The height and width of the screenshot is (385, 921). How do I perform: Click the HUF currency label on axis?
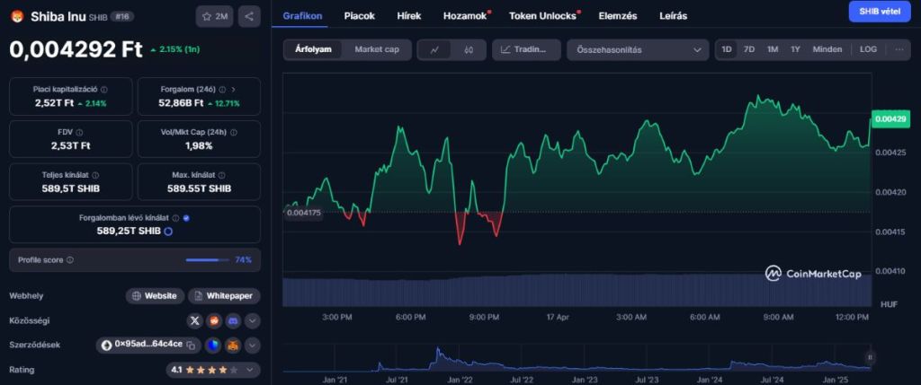tap(889, 304)
